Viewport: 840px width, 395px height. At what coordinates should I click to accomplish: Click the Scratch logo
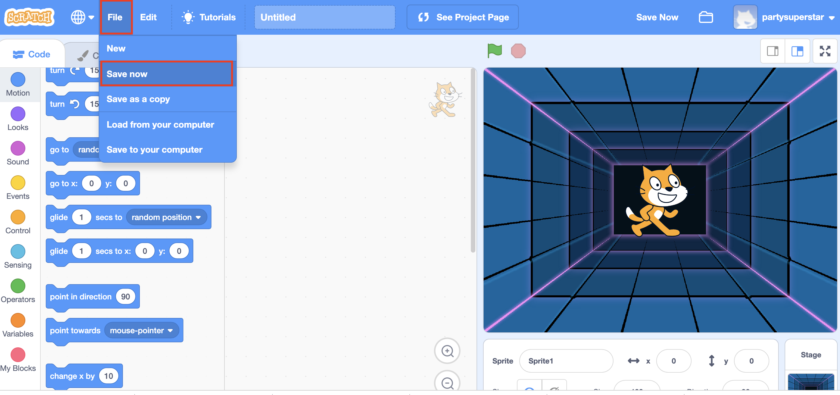[29, 17]
